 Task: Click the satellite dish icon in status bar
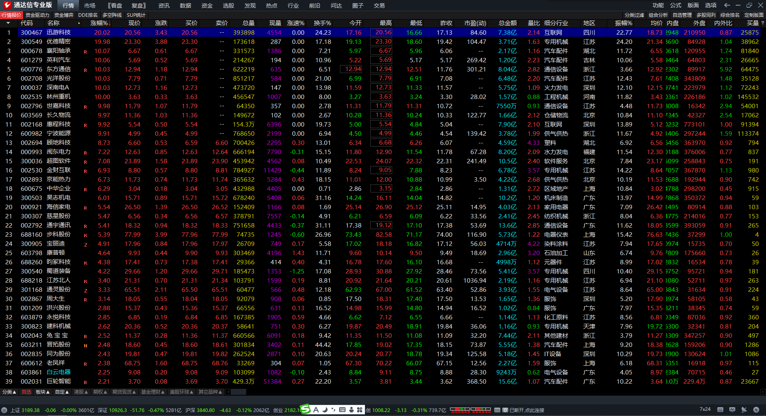[744, 410]
